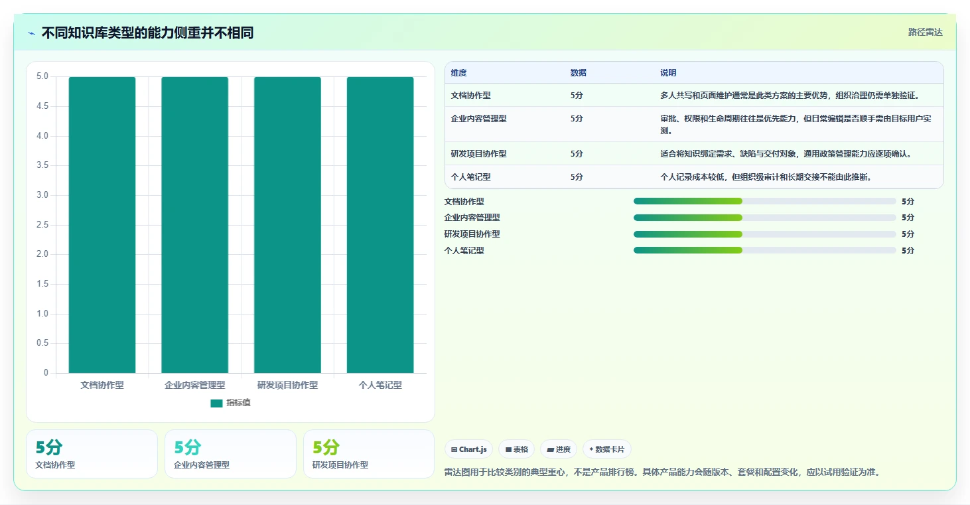Click the 表格 tag pill
Viewport: 970px width, 505px height.
pos(516,449)
